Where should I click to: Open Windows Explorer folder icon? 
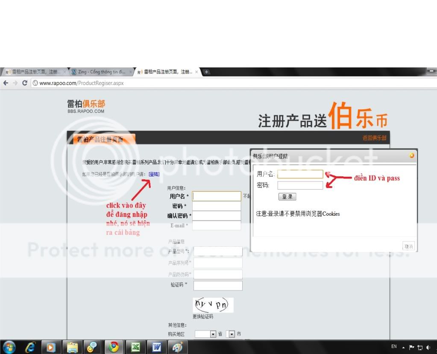pos(72,347)
